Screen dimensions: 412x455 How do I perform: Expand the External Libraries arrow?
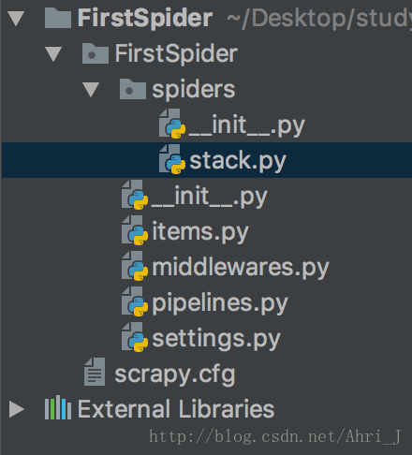click(x=17, y=409)
